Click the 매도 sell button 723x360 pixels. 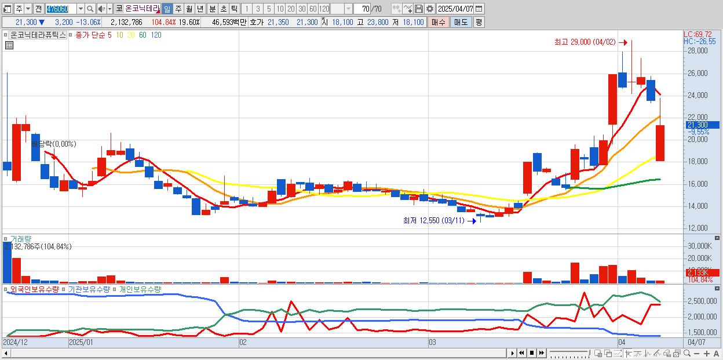tap(461, 22)
